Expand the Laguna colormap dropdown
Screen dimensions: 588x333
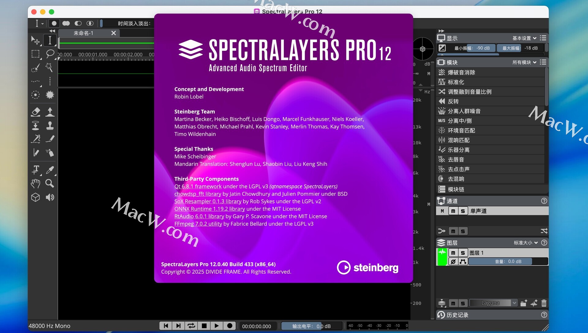click(x=514, y=303)
